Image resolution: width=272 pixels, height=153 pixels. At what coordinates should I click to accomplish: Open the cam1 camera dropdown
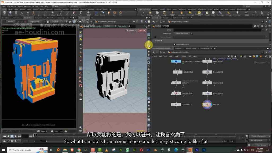[x=142, y=31]
